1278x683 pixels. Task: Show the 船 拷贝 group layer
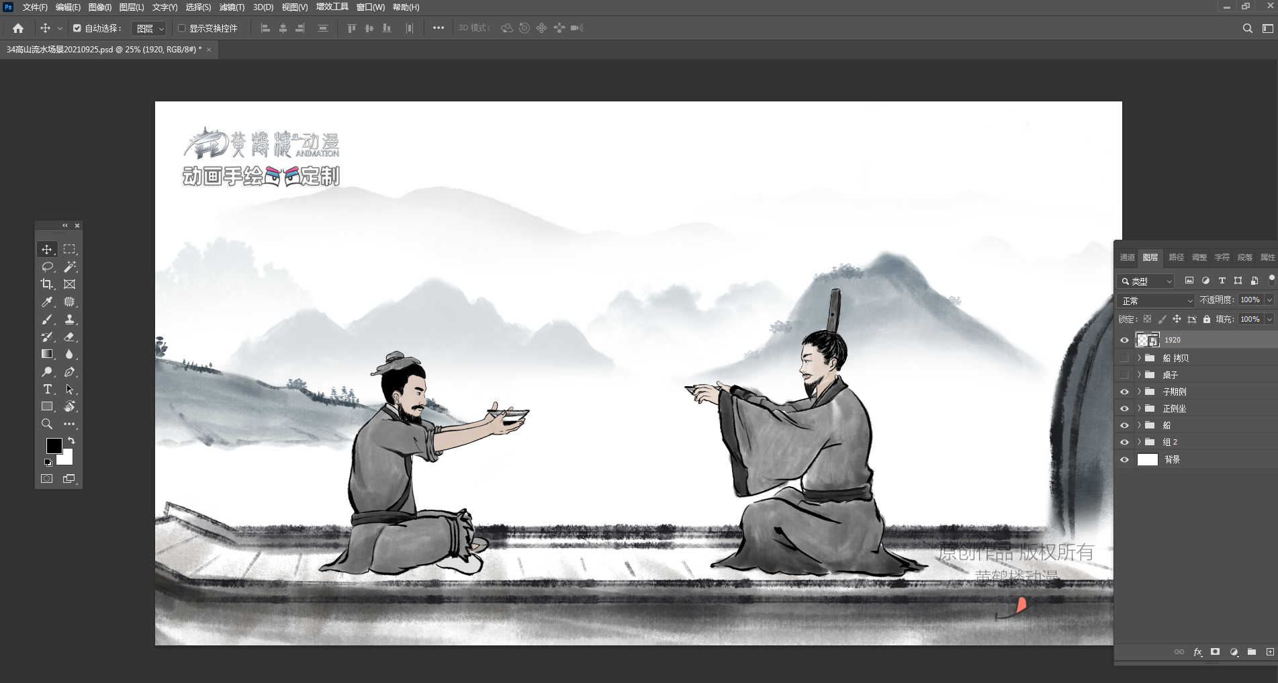[1124, 358]
